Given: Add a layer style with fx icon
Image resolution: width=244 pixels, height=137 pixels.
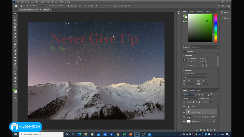Looking at the screenshot, I should (197, 130).
